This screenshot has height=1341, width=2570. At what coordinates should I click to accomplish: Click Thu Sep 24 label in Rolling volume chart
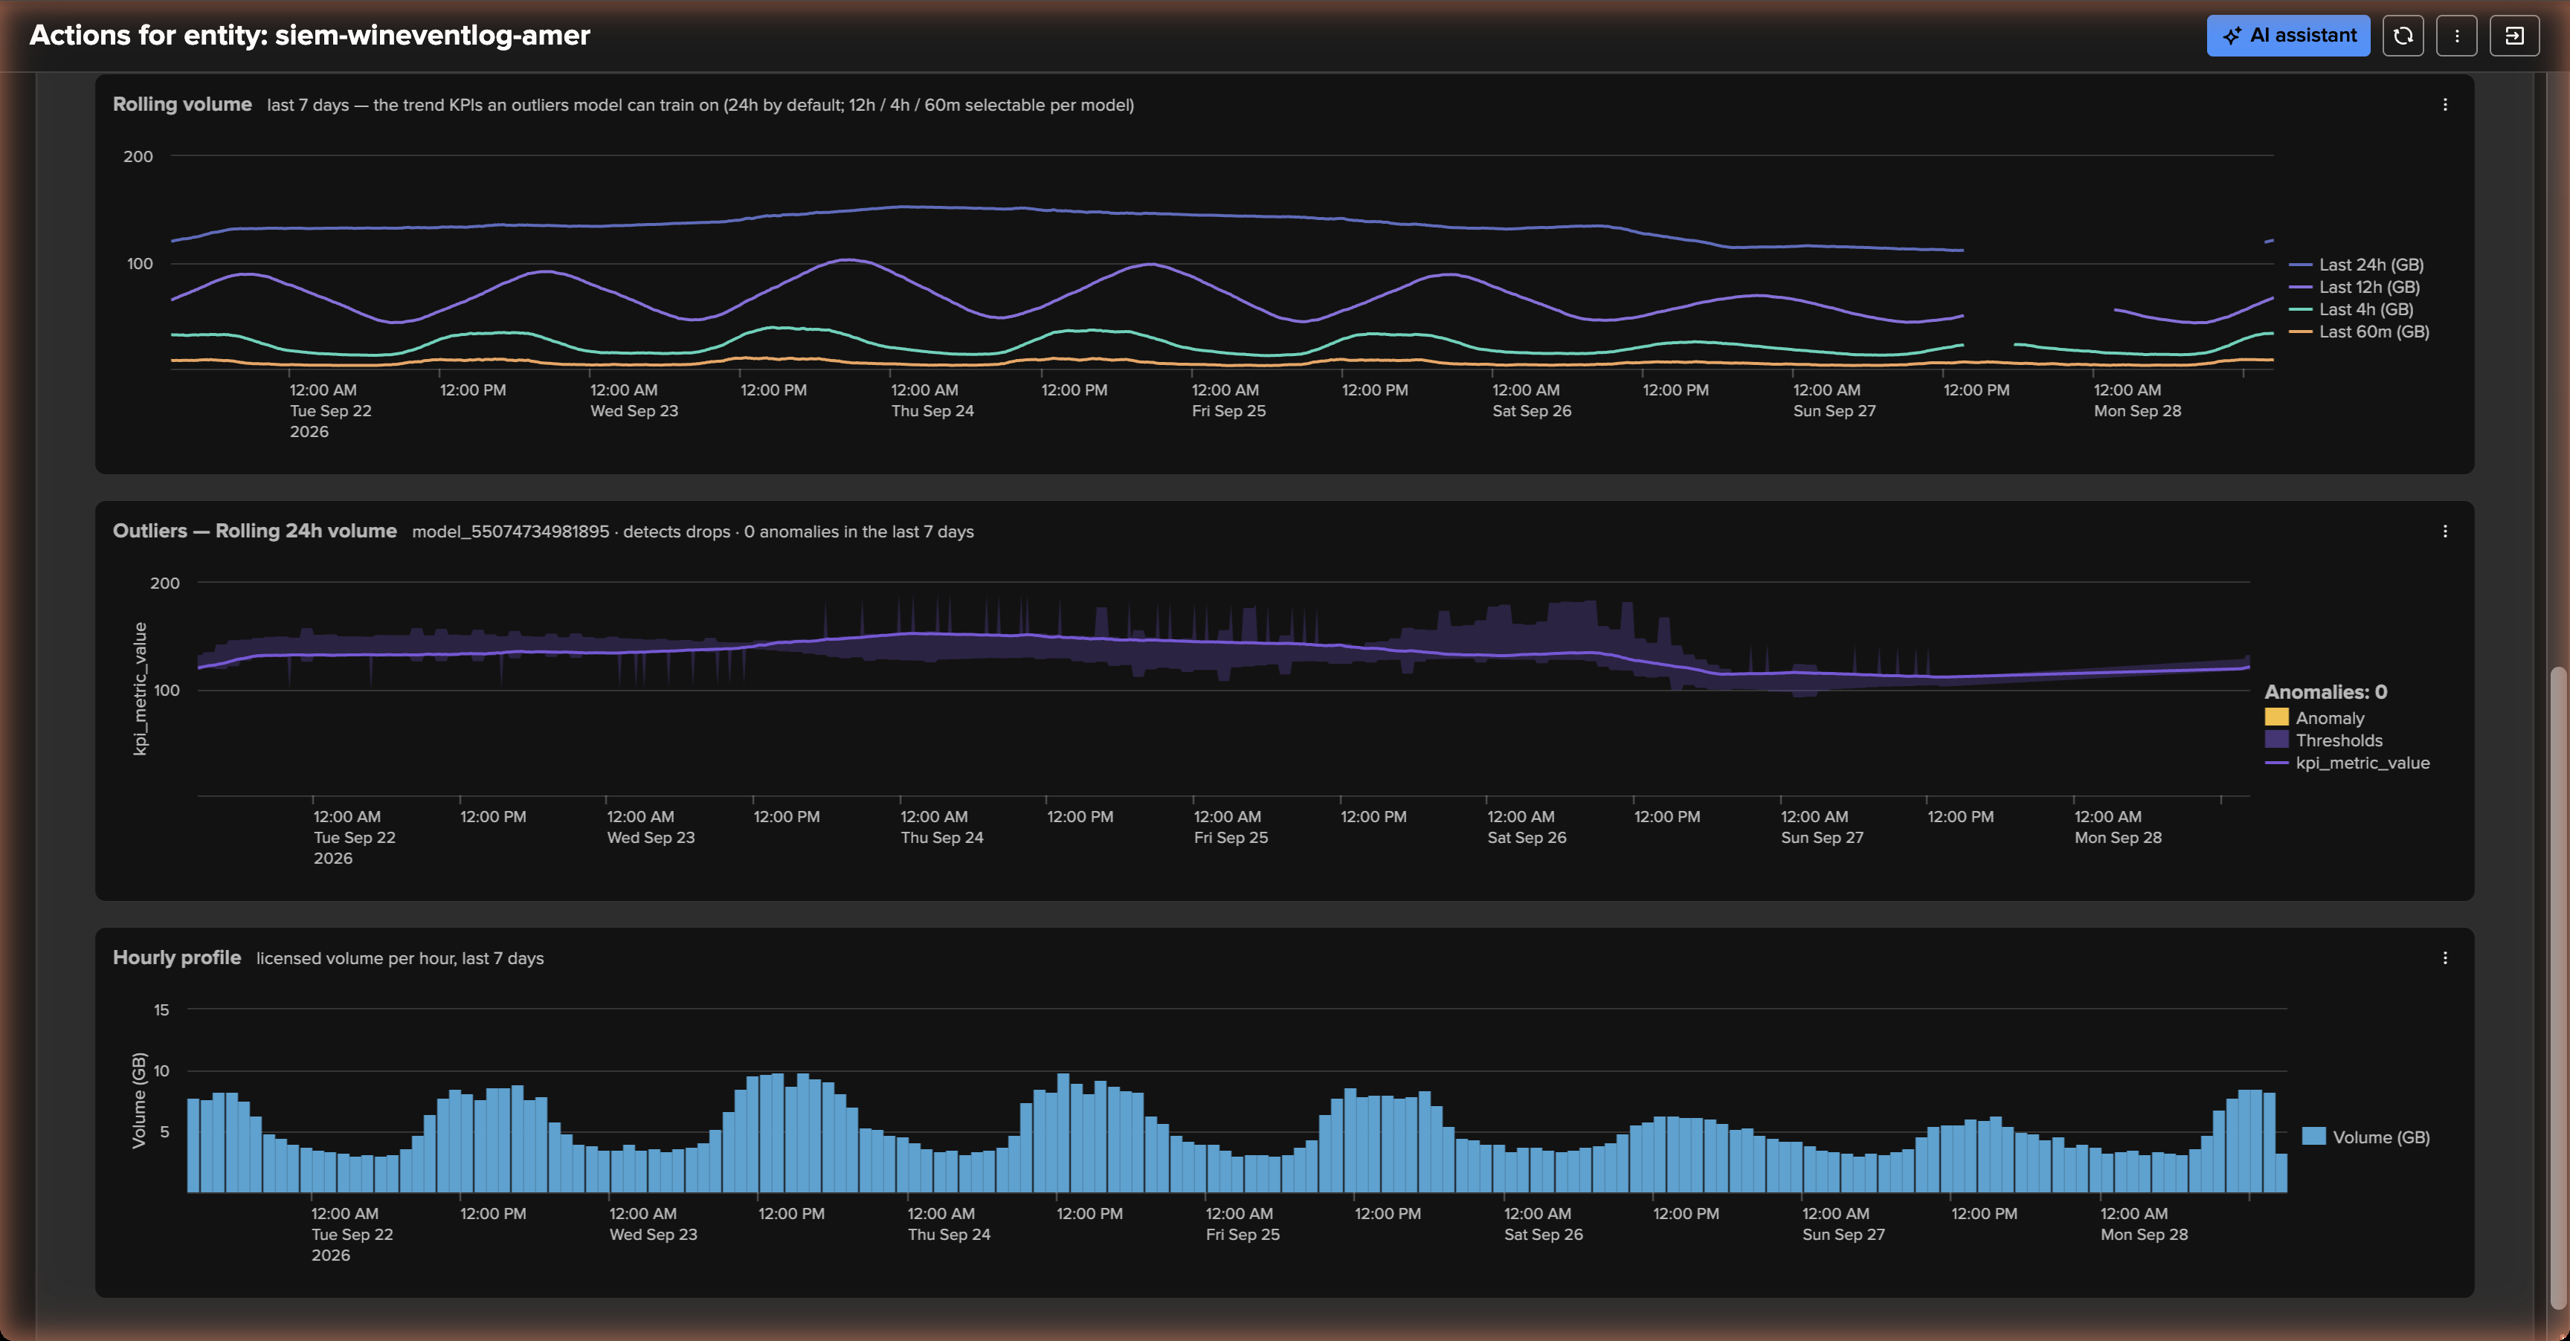pos(932,411)
